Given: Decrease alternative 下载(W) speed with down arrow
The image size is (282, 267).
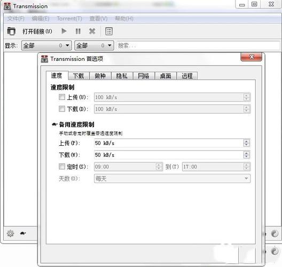Looking at the screenshot, I should [x=246, y=157].
